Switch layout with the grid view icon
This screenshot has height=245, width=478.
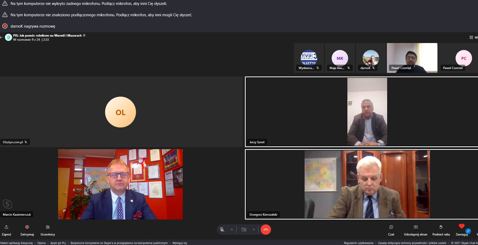471,37
